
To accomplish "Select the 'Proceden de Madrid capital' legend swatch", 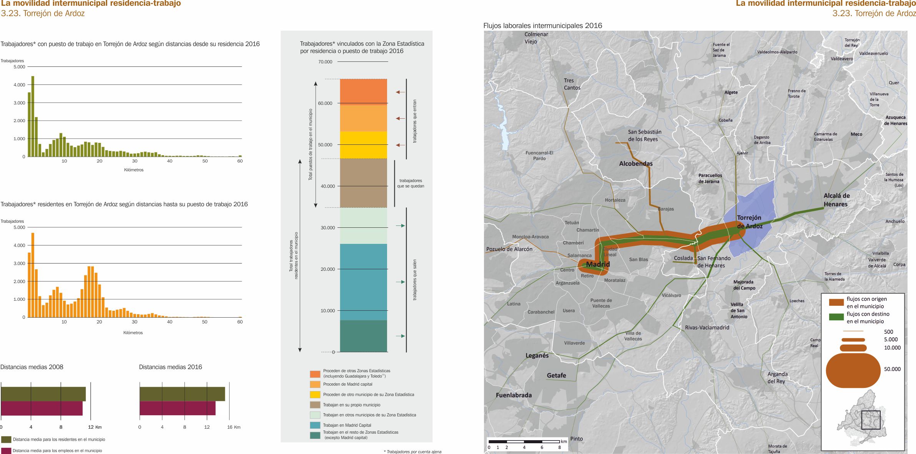I will (315, 384).
